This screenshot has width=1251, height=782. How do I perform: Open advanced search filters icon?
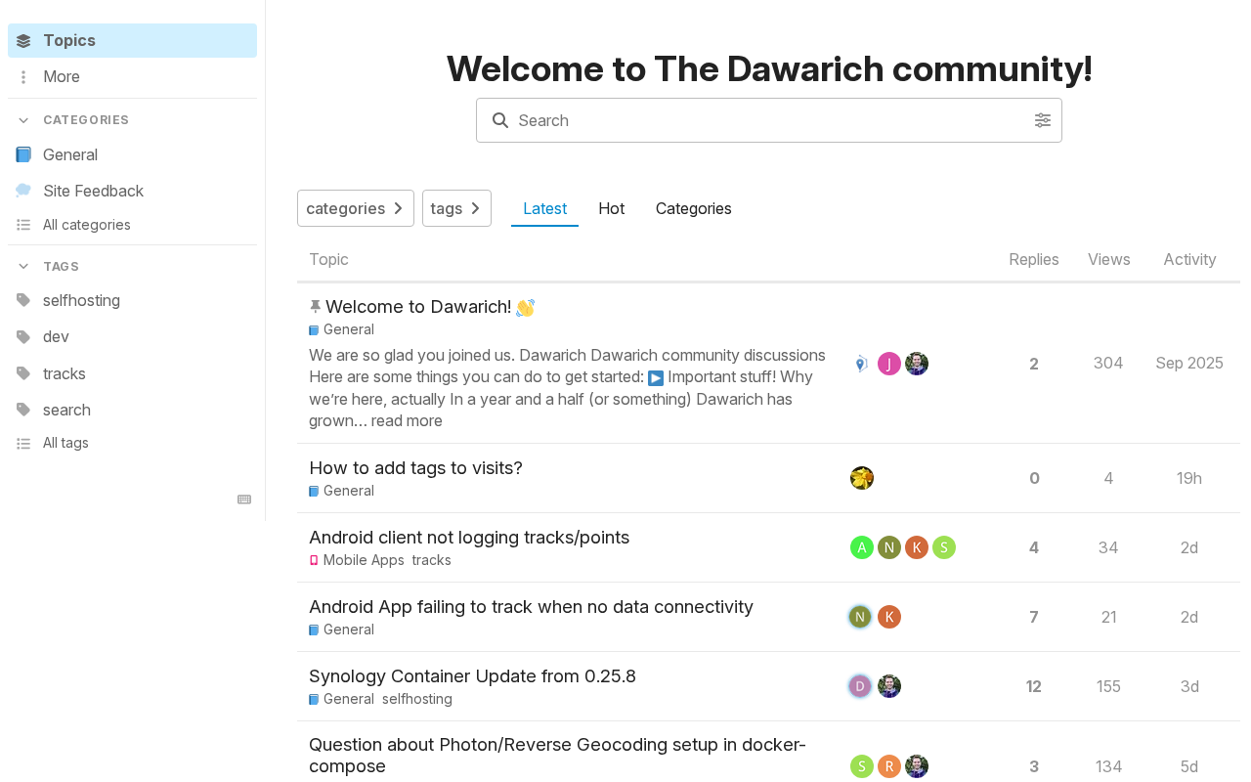coord(1043,120)
